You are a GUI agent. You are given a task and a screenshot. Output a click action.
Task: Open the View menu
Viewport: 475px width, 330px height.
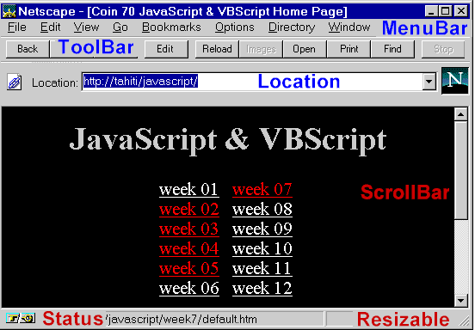coord(86,27)
